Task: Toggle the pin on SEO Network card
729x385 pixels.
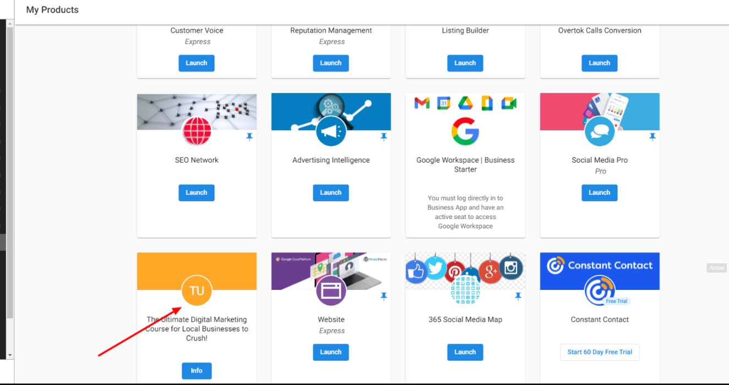Action: (249, 137)
